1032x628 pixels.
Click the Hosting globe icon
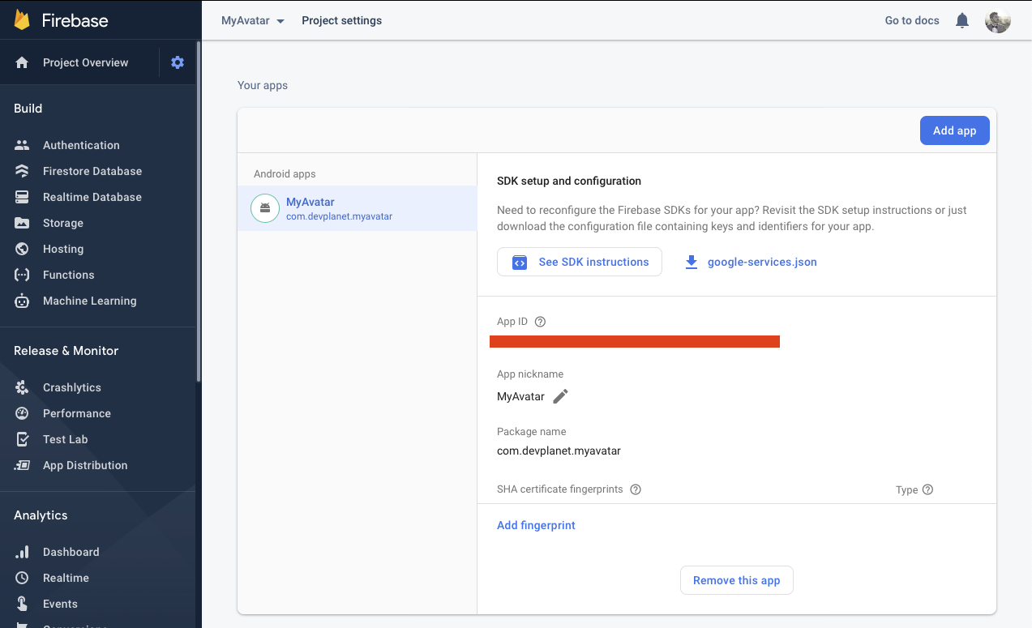22,249
